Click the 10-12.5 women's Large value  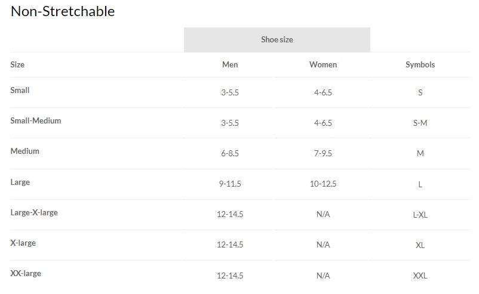coord(323,184)
